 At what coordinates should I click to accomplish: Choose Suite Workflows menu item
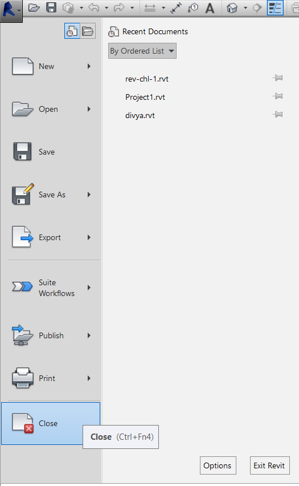point(51,287)
